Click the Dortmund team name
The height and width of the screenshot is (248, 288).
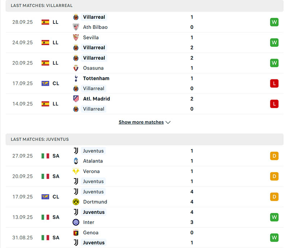coord(95,202)
